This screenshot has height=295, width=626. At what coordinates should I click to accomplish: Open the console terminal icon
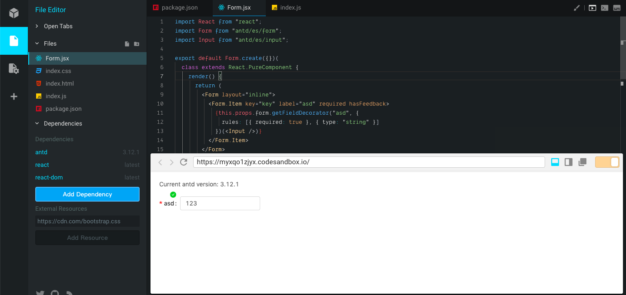604,7
